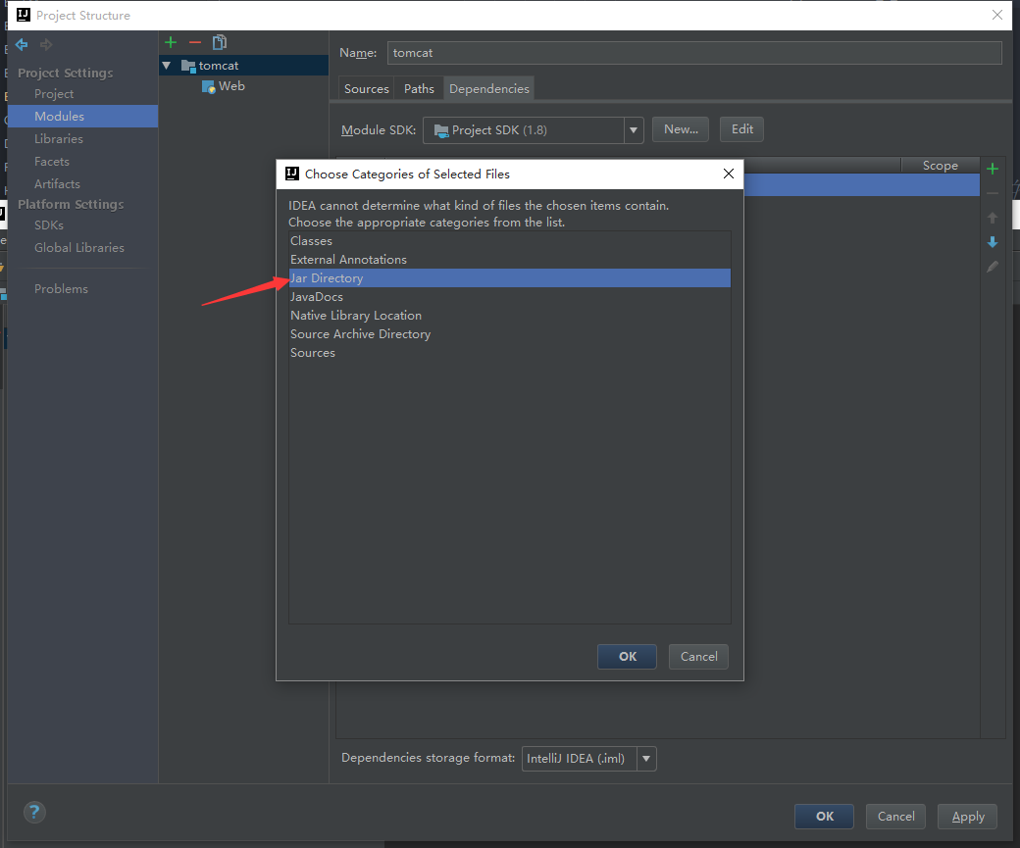Select tomcat module in tree
The image size is (1020, 848).
(244, 66)
